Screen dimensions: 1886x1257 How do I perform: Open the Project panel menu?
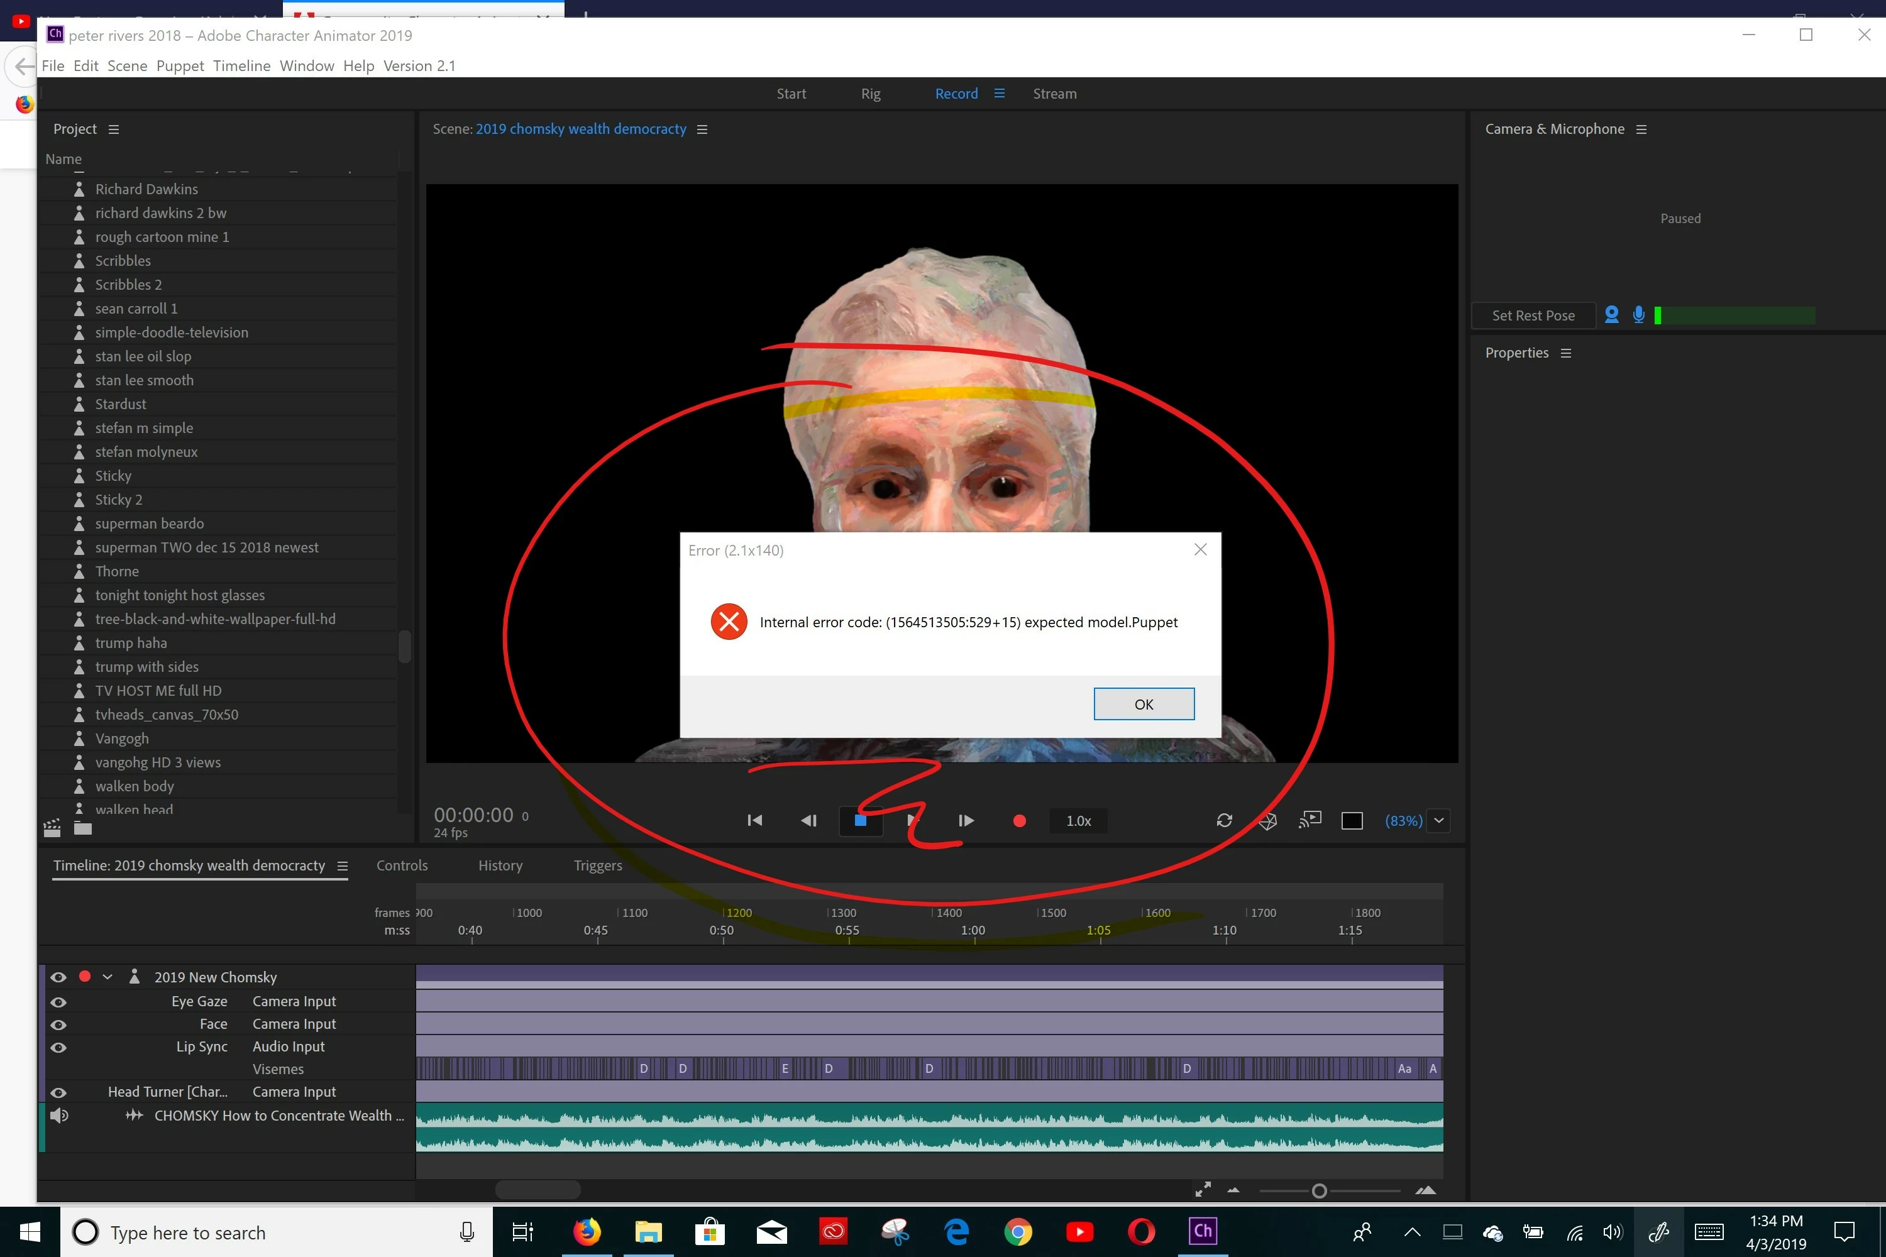114,129
